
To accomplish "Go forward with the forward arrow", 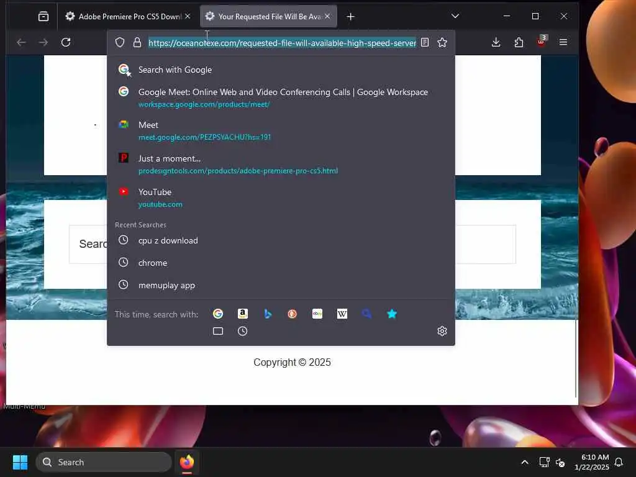I will (43, 42).
